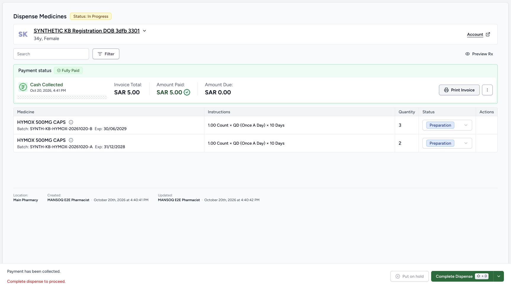The height and width of the screenshot is (289, 511).
Task: Click batch SYNTH-KB-HYMOX-20261020-B text
Action: pyautogui.click(x=61, y=129)
